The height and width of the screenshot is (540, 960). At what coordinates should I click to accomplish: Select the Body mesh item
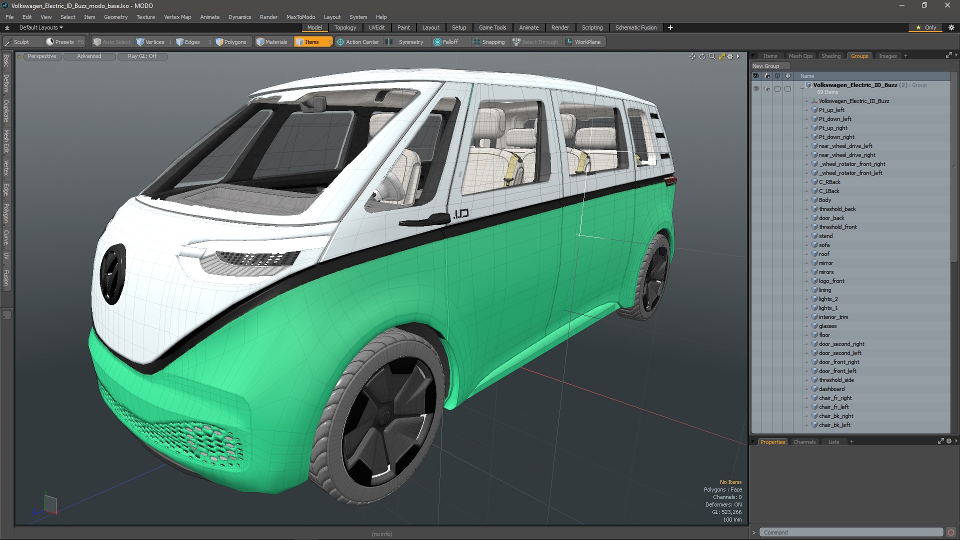click(x=825, y=200)
